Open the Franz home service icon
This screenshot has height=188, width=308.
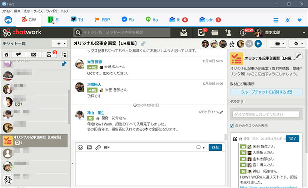pos(8,20)
